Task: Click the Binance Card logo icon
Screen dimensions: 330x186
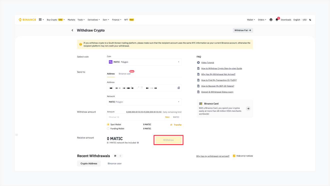Action: [200, 104]
